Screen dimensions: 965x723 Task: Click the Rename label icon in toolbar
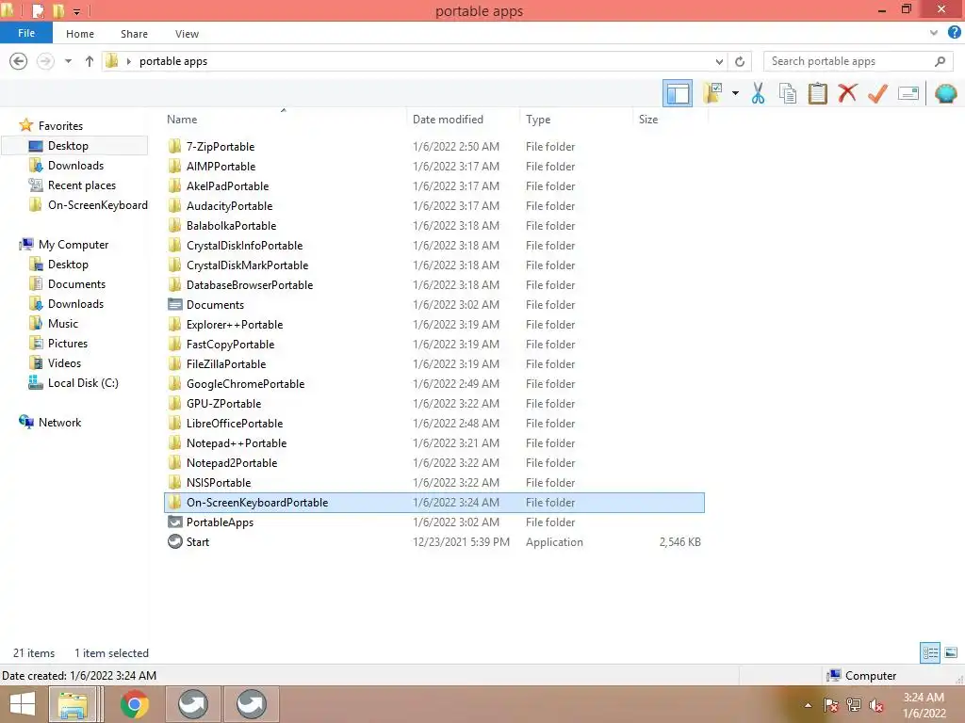coord(908,93)
